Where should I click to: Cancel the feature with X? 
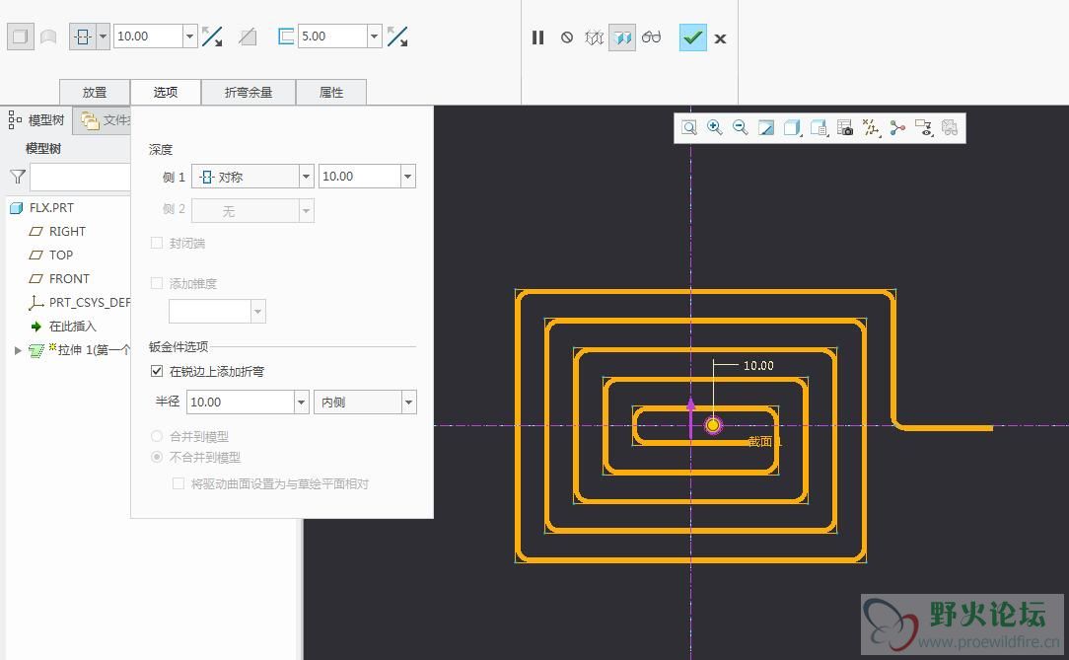tap(720, 38)
